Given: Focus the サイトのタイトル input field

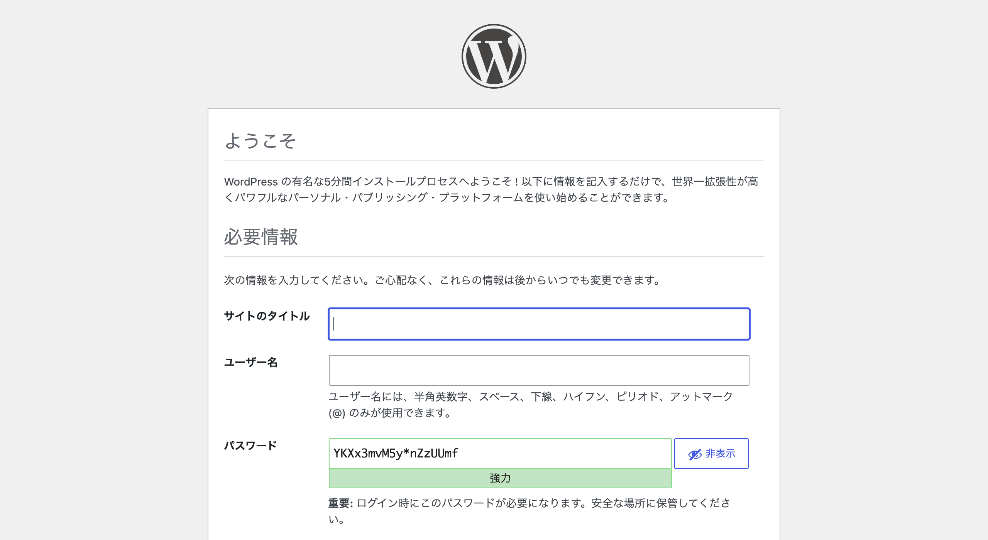Looking at the screenshot, I should (539, 324).
